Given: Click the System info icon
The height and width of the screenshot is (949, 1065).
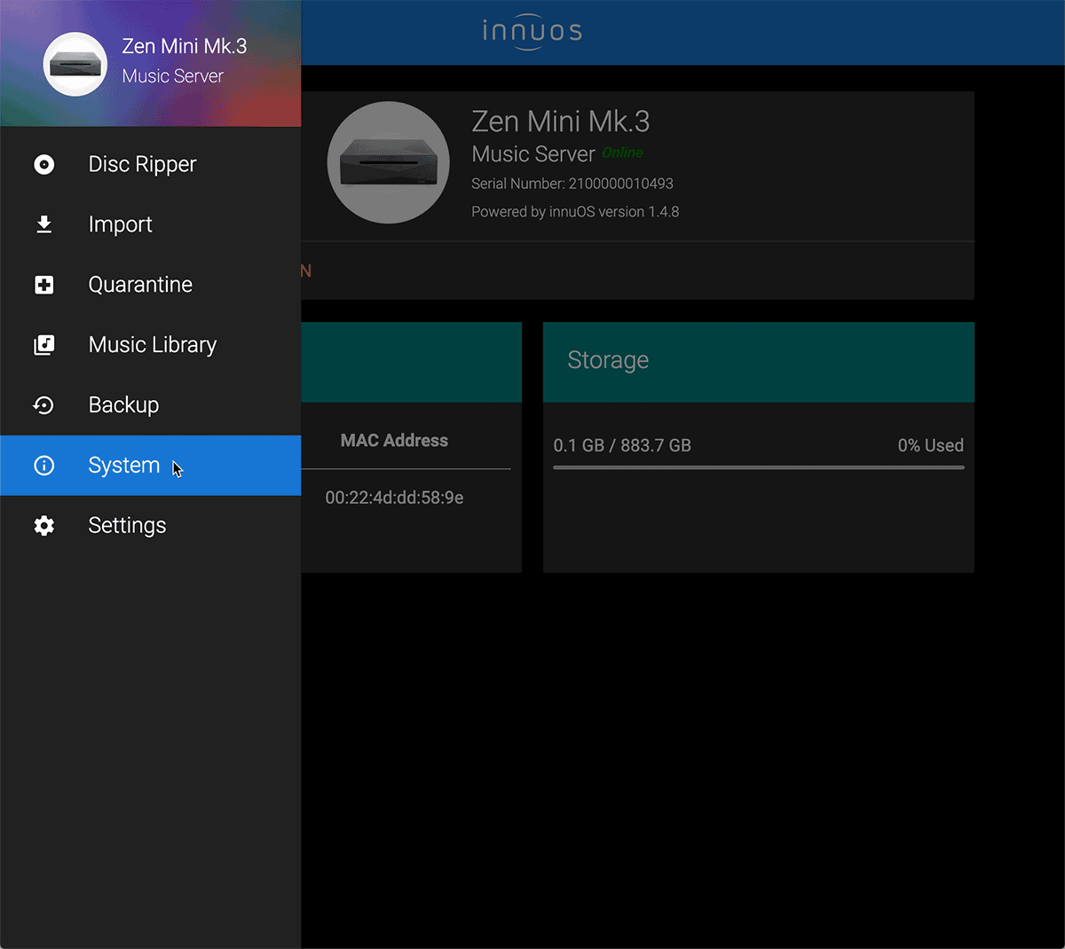Looking at the screenshot, I should point(43,466).
